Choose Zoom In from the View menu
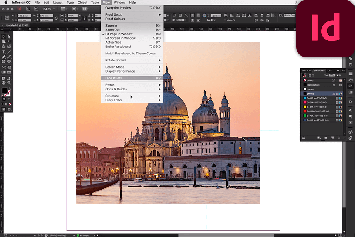Screen dimensions: 355x237 [x=111, y=26]
